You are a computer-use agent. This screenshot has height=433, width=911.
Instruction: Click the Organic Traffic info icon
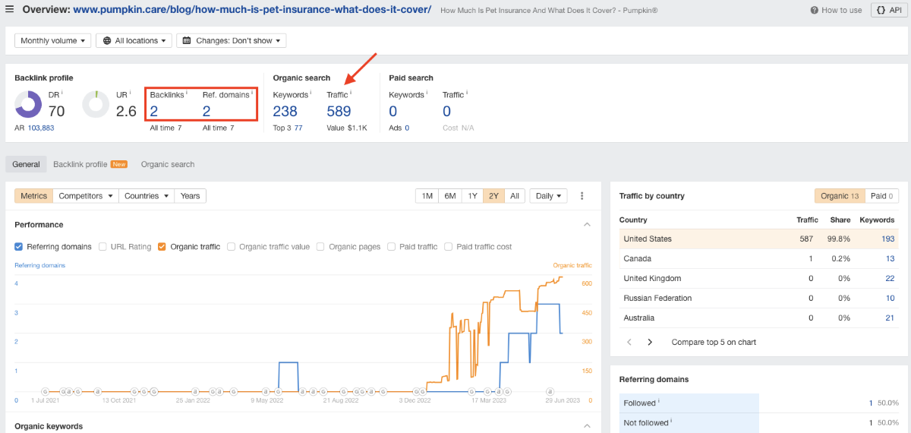[x=351, y=93]
